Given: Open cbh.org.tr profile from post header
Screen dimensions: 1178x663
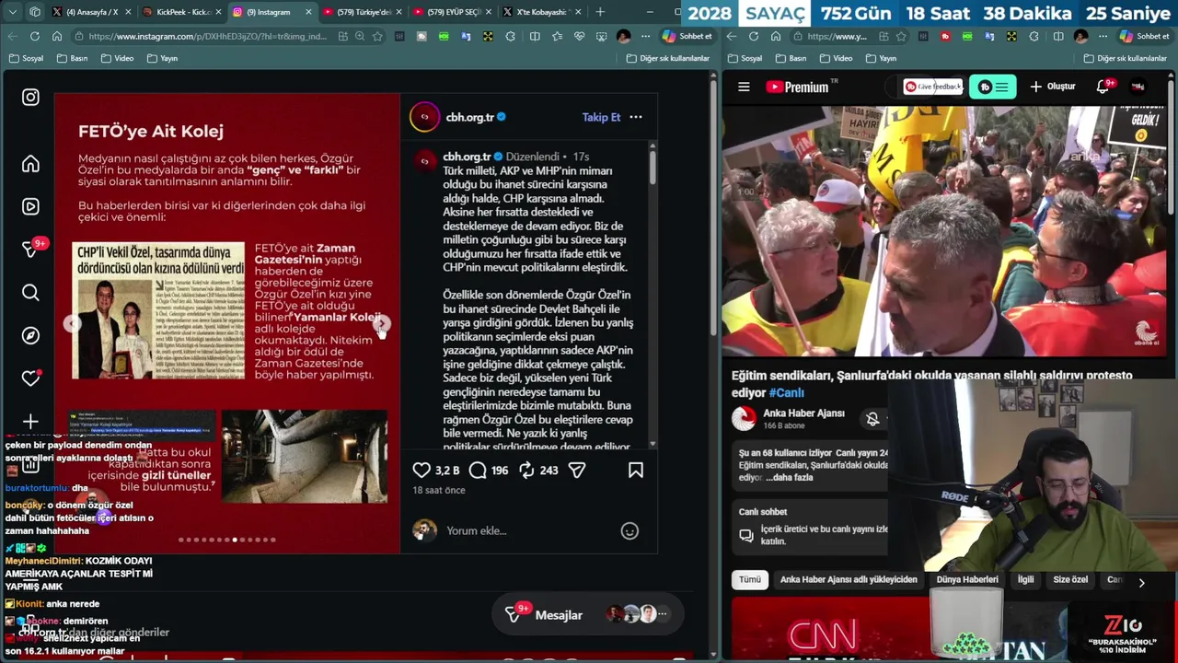Looking at the screenshot, I should click(x=469, y=117).
